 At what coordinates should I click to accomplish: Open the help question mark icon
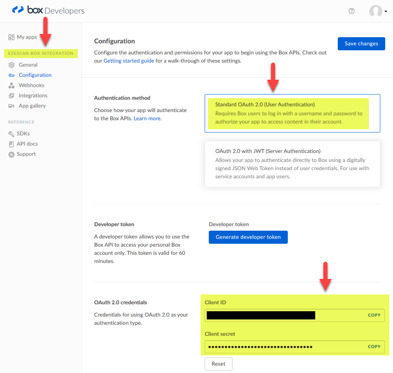coord(351,11)
